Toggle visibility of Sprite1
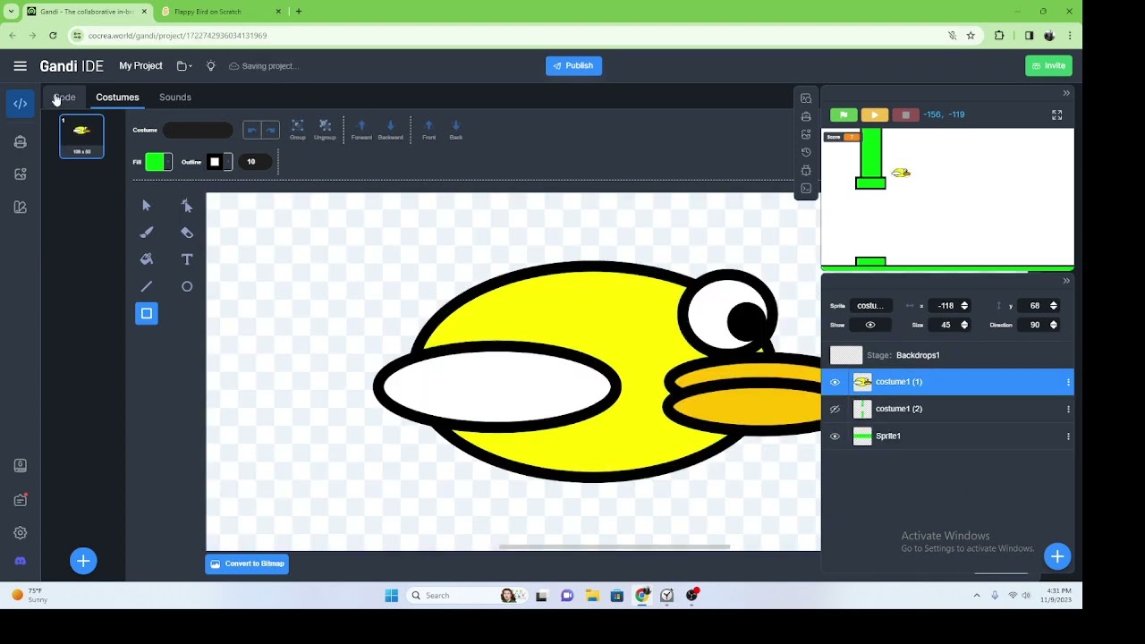This screenshot has height=644, width=1145. tap(835, 436)
